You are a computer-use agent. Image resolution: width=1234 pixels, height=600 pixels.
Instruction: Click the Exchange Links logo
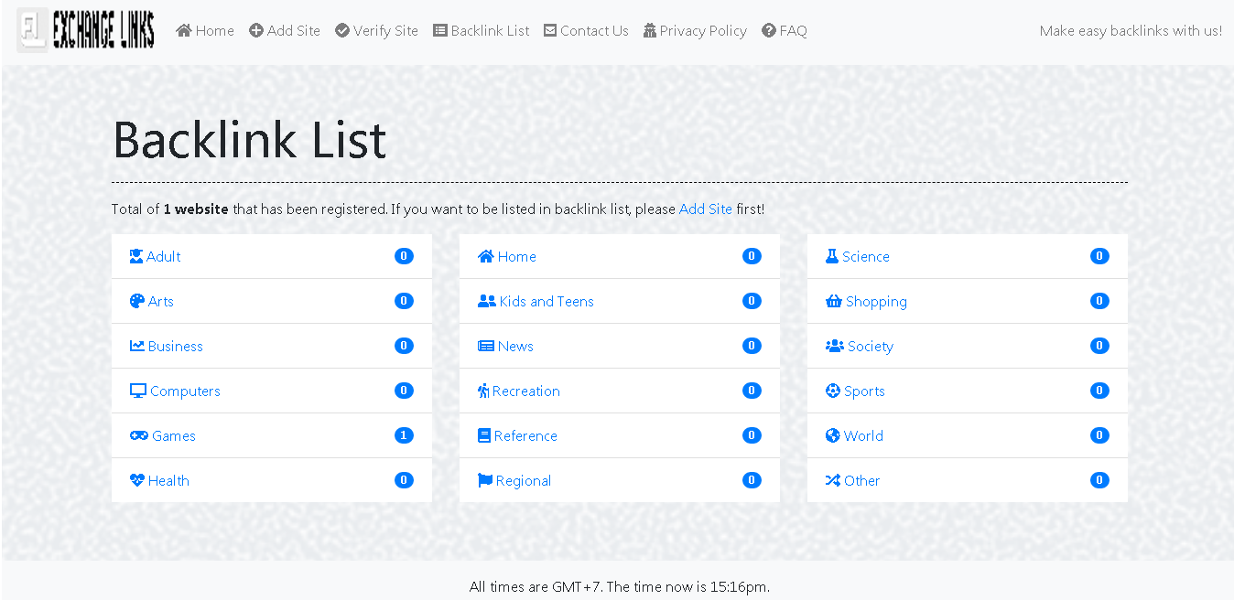[86, 30]
